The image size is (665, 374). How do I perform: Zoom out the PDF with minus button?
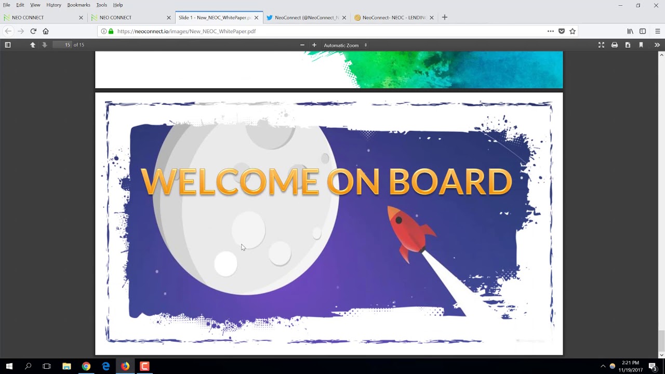click(302, 45)
